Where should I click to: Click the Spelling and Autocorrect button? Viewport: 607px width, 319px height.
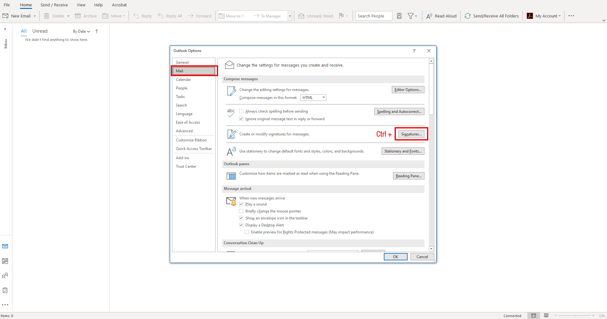399,112
